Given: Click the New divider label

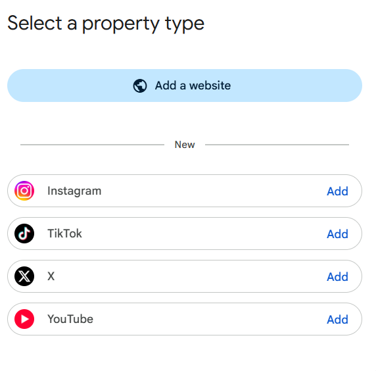Looking at the screenshot, I should (x=185, y=145).
